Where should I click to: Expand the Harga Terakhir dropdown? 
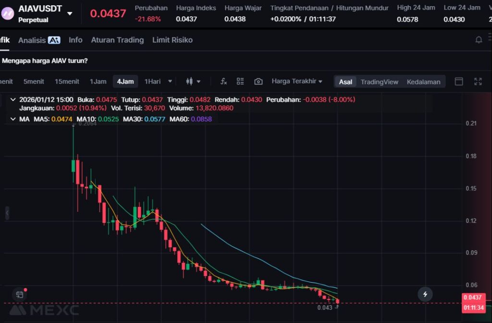coord(296,81)
